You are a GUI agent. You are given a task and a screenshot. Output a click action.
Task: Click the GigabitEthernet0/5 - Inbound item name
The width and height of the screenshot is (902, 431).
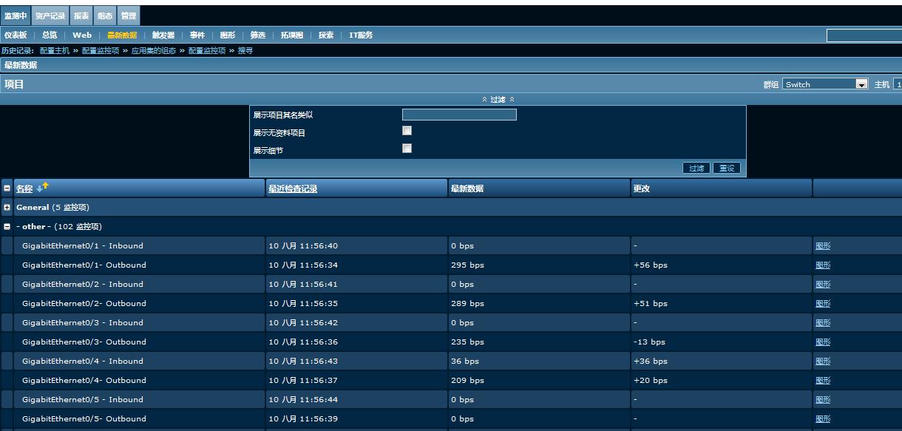(83, 399)
